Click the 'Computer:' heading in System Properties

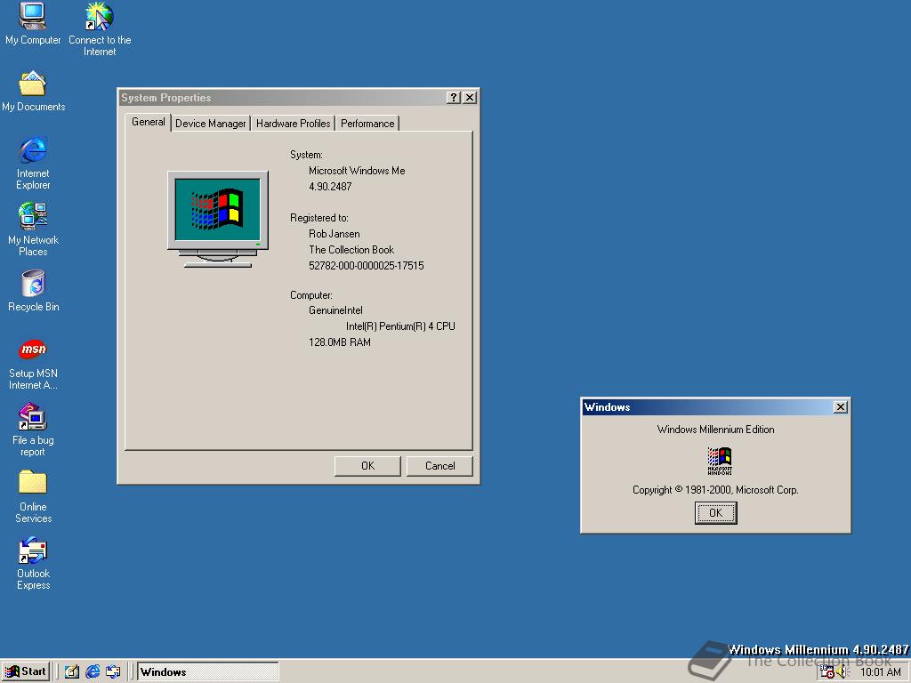pos(310,295)
